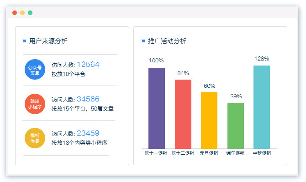Click the visitor count 23459

[x=88, y=133]
